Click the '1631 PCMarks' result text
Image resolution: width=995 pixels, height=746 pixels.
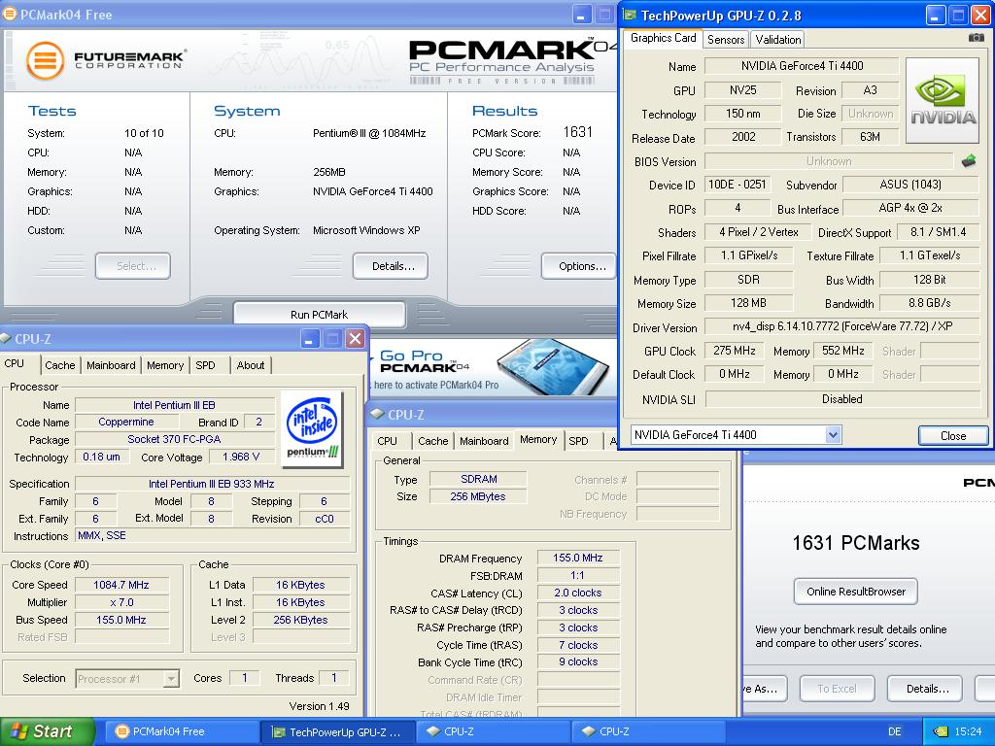click(x=855, y=543)
